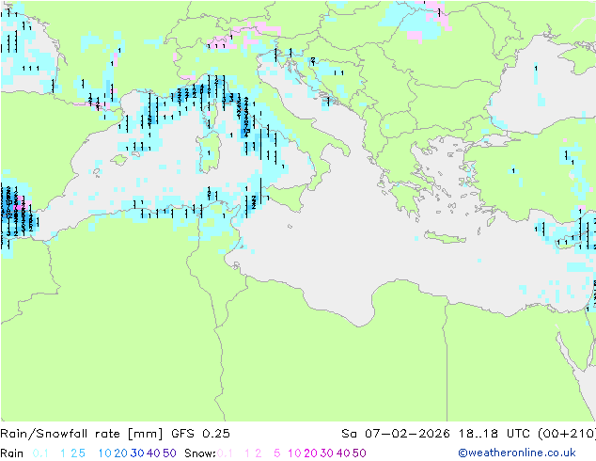Screen dimensions: 596x461
Task: Click the 'Rain/Snowfall rate [mm]' title
Action: [82, 434]
